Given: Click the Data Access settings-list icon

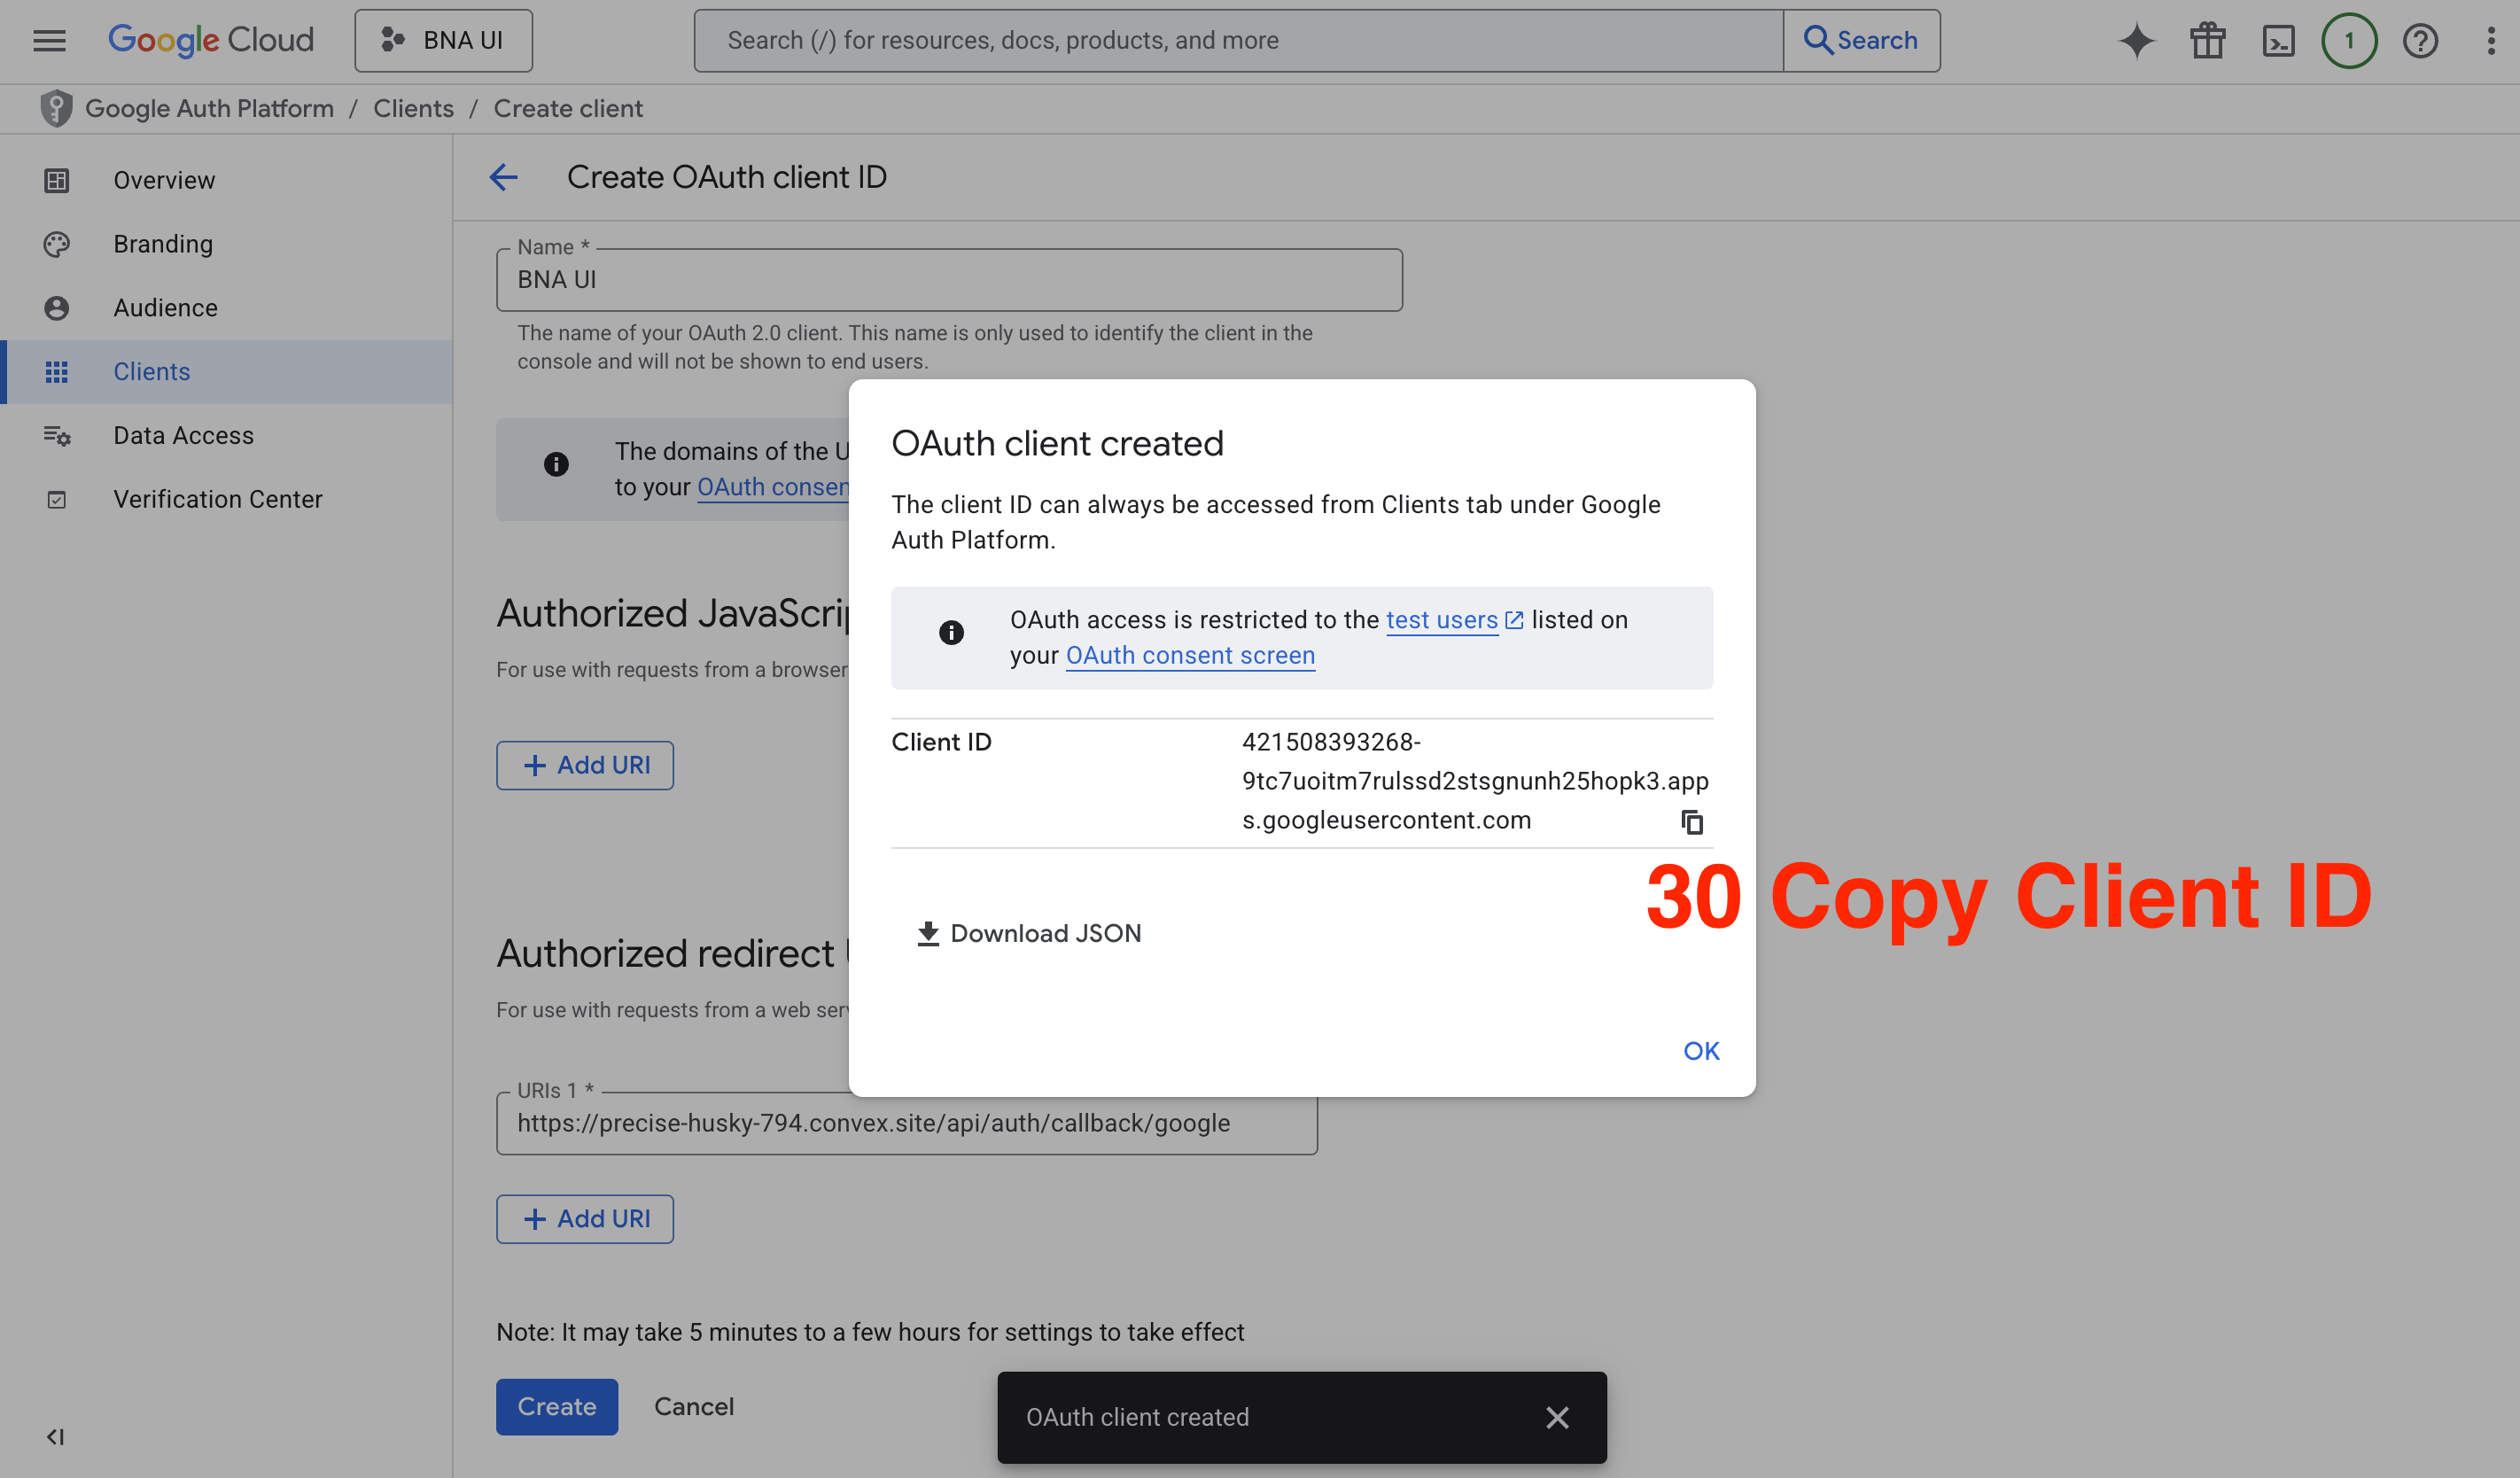Looking at the screenshot, I should pos(56,435).
